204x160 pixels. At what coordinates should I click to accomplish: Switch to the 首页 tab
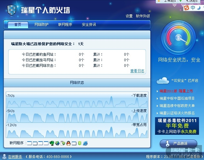click(18, 24)
